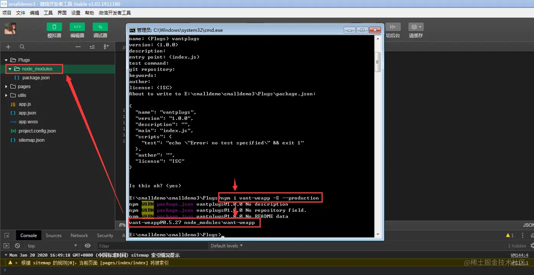
Task: Open the VM144:4 source link
Action: pos(519,255)
